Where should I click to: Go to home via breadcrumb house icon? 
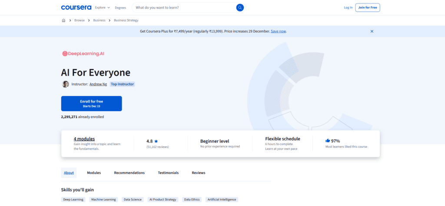[x=63, y=20]
